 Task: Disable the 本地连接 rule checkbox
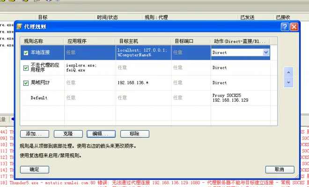[26, 53]
